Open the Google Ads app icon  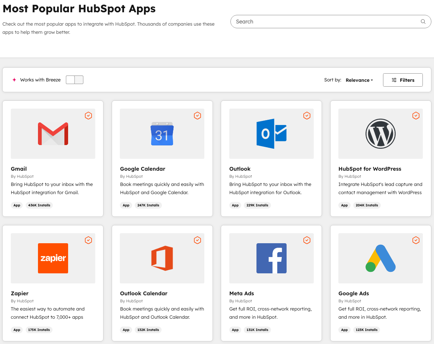point(380,258)
